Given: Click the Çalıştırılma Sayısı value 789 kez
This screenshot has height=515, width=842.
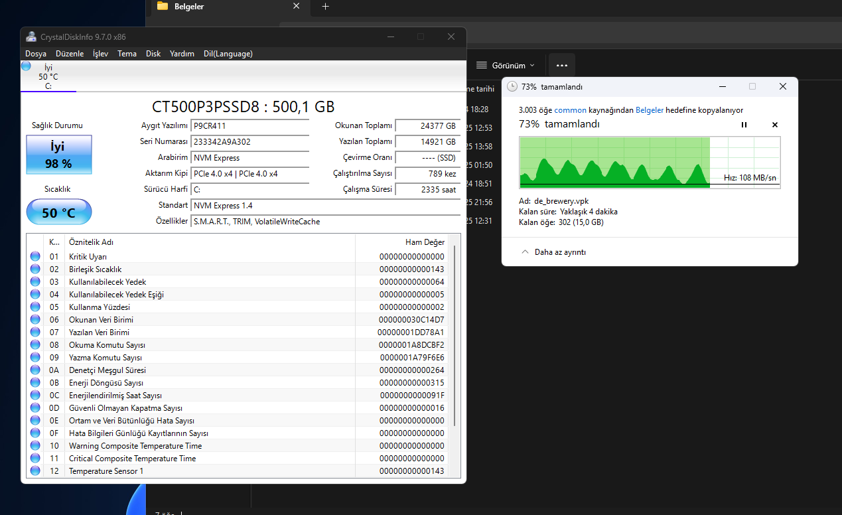Looking at the screenshot, I should (x=427, y=173).
